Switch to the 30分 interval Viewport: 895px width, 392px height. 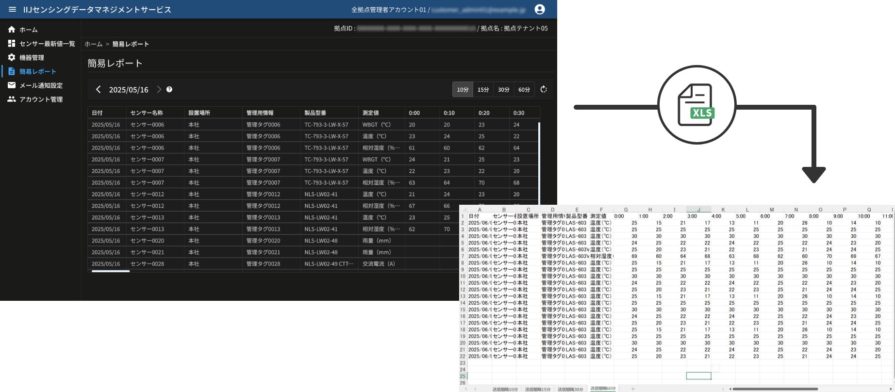(503, 90)
